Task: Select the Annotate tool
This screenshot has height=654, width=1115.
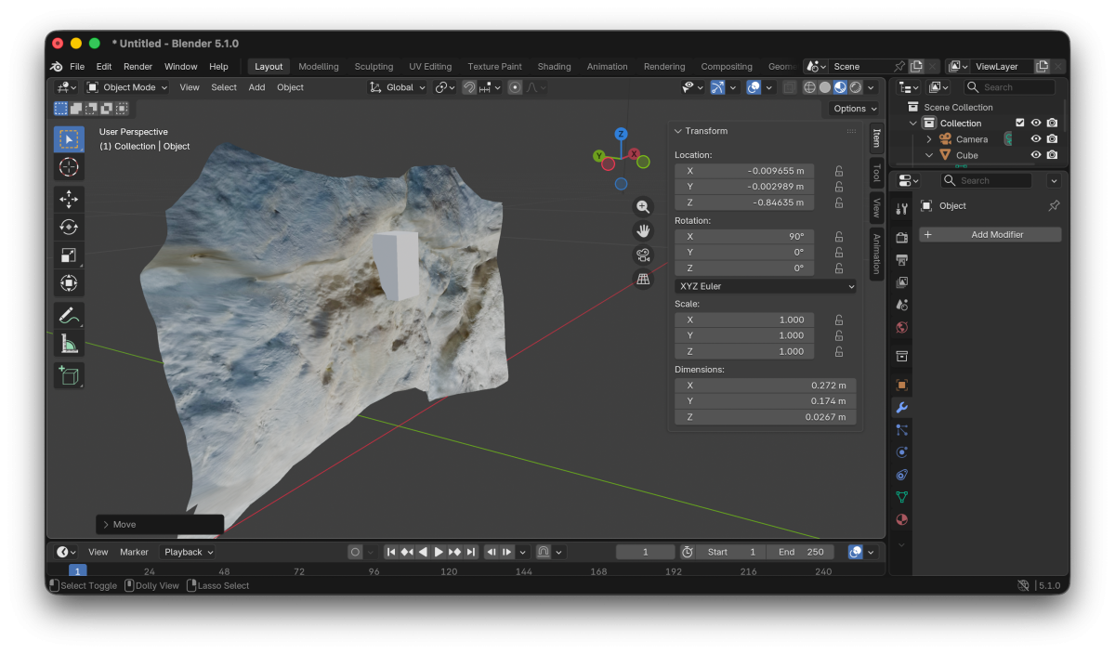Action: (x=69, y=316)
